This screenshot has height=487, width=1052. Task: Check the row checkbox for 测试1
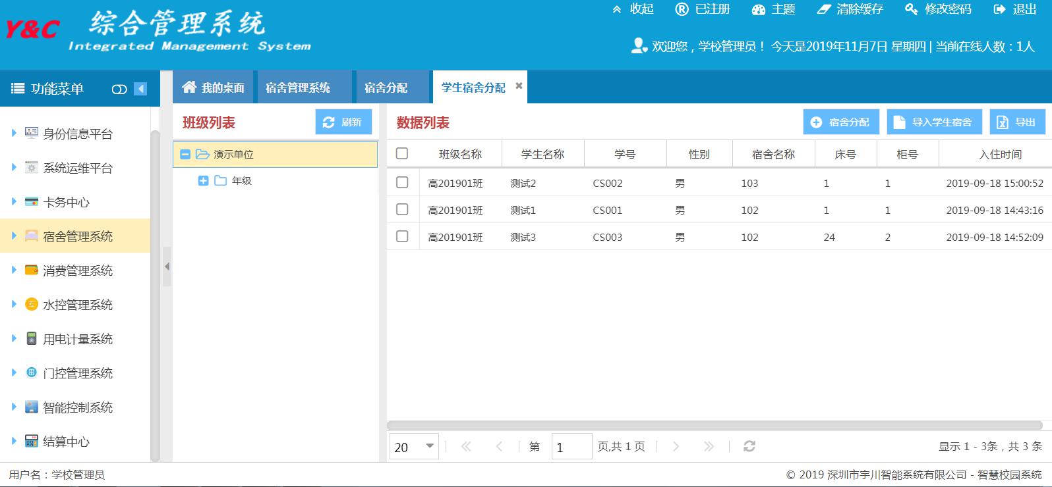pos(402,209)
